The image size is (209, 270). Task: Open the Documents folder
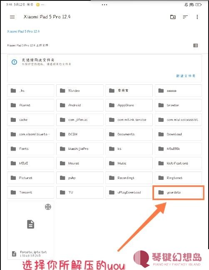(129, 134)
